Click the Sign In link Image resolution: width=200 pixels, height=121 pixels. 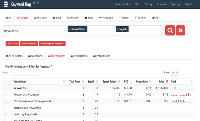coord(188,4)
